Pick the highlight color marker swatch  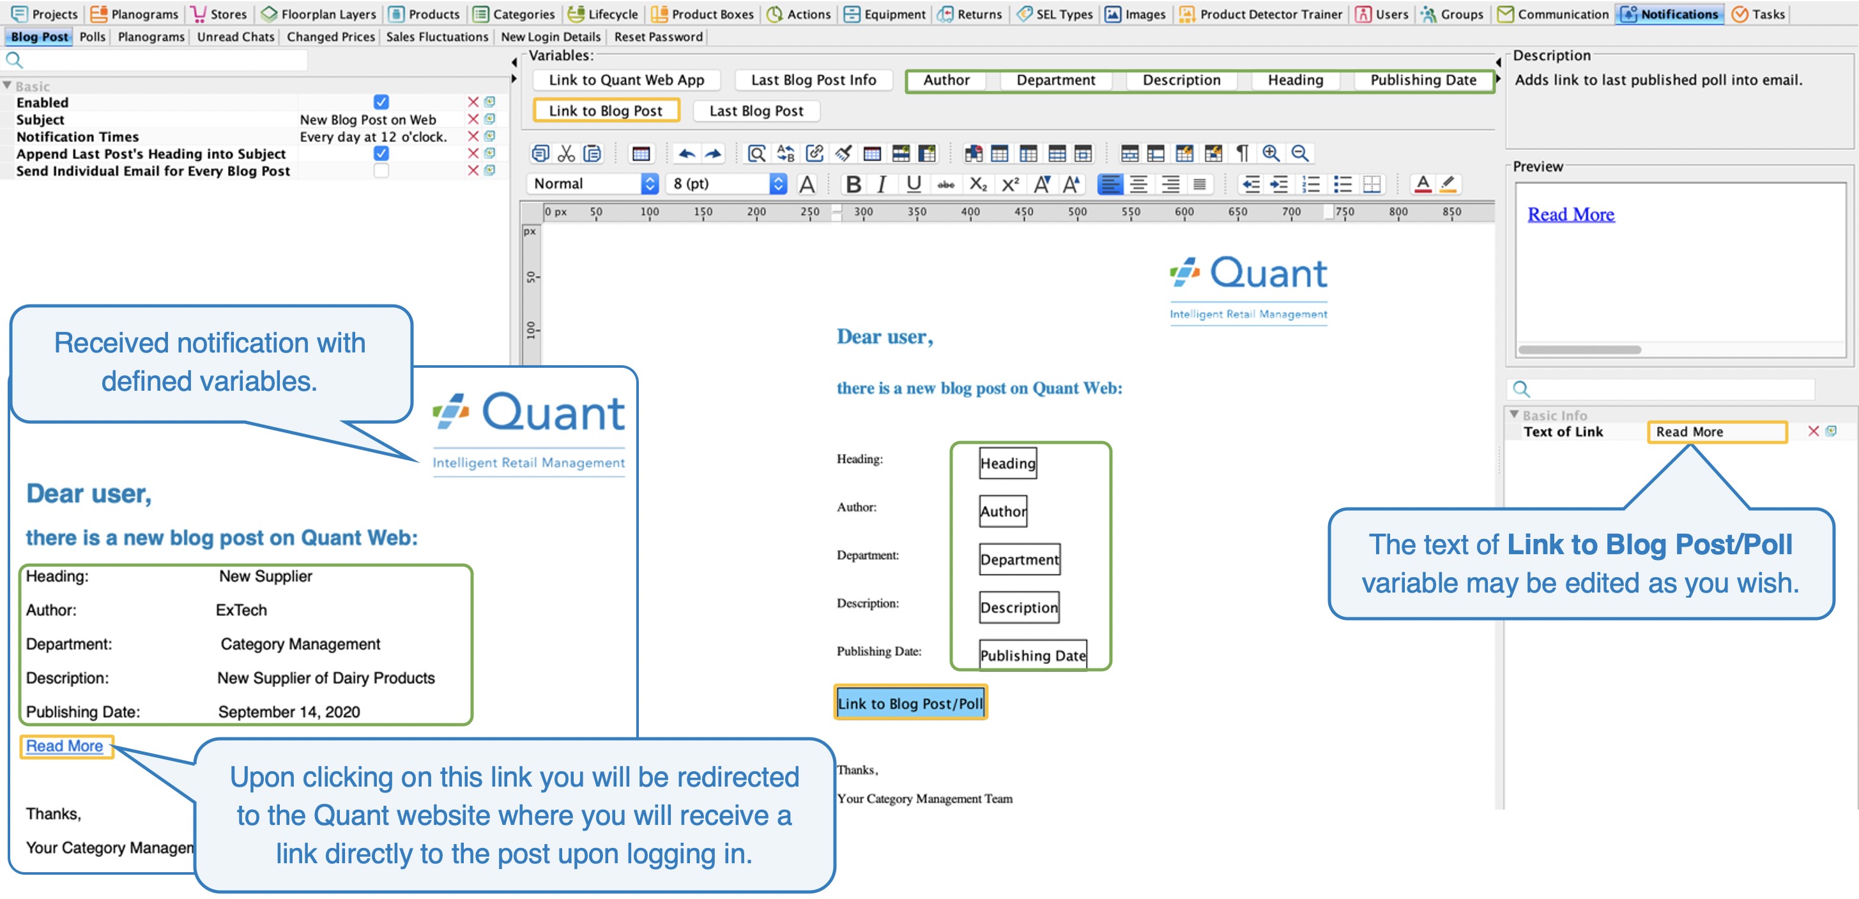point(1447,185)
